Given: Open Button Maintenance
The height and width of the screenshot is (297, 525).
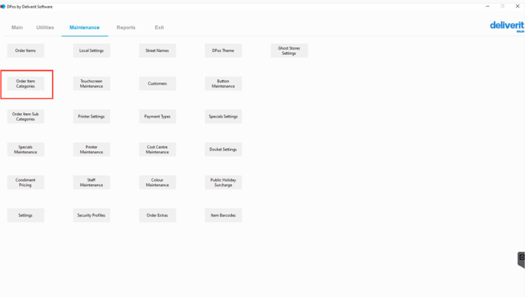Looking at the screenshot, I should [224, 84].
